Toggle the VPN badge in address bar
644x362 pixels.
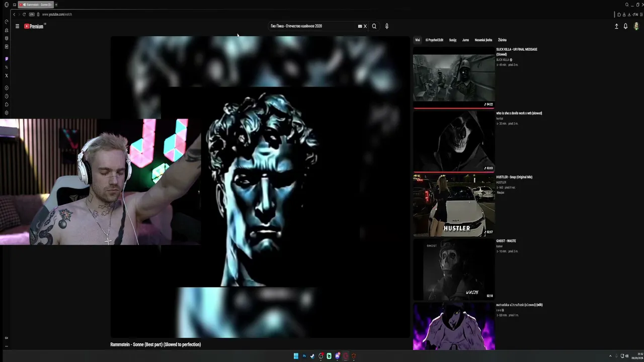pos(31,15)
